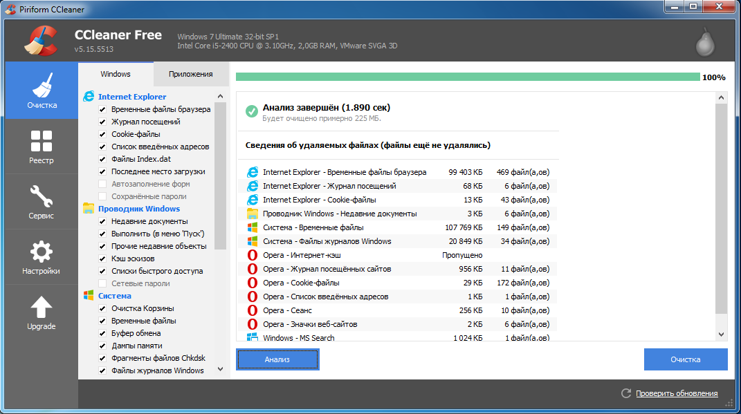Click '469 файл(а,ов)' count cell

pyautogui.click(x=523, y=172)
